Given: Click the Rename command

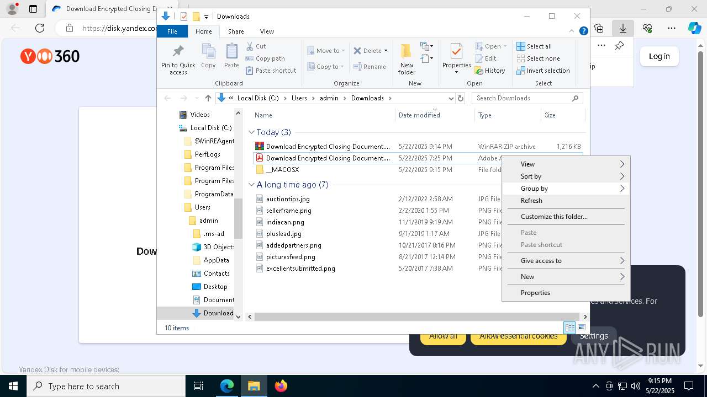Looking at the screenshot, I should click(370, 67).
